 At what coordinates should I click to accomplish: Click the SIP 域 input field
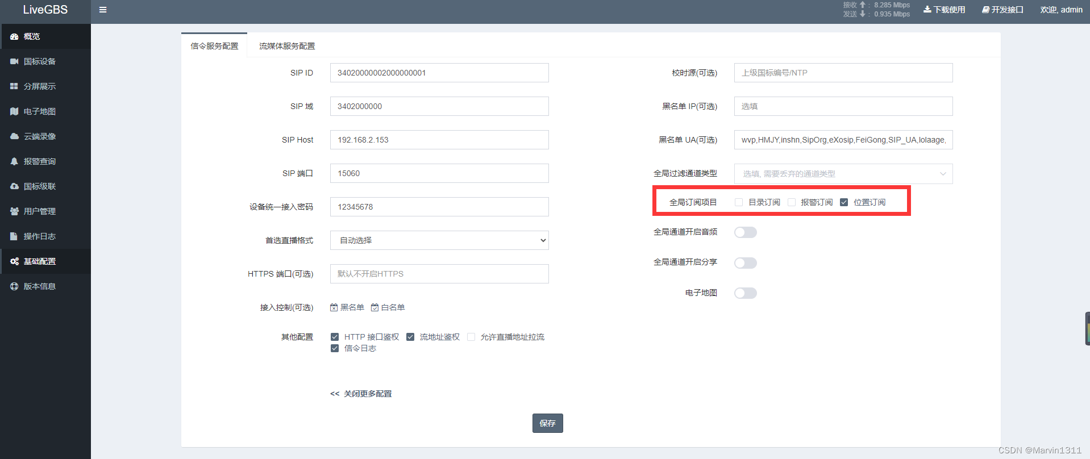click(x=439, y=106)
